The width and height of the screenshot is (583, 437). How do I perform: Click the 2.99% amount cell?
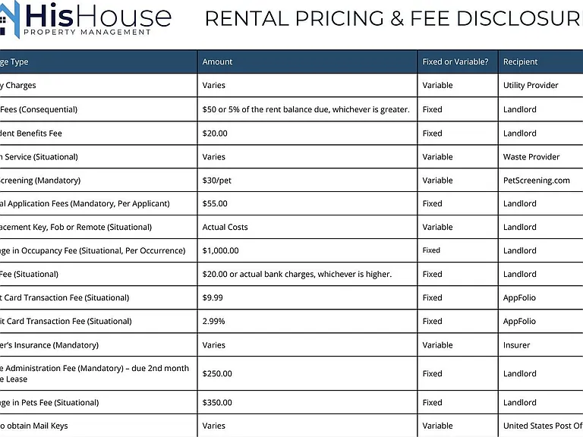[x=213, y=321]
